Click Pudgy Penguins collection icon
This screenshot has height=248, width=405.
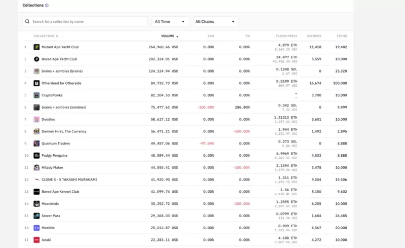coord(36,156)
